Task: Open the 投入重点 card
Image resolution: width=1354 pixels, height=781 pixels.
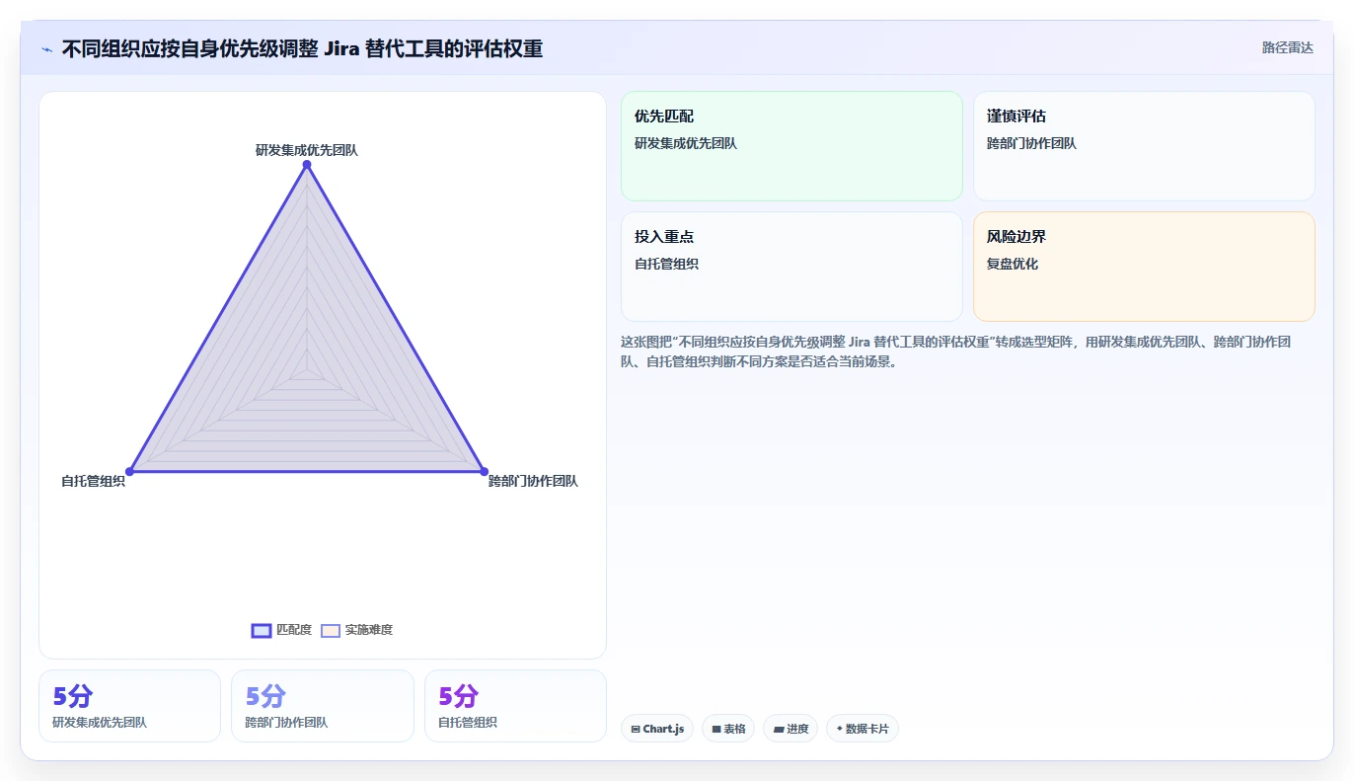Action: click(791, 267)
